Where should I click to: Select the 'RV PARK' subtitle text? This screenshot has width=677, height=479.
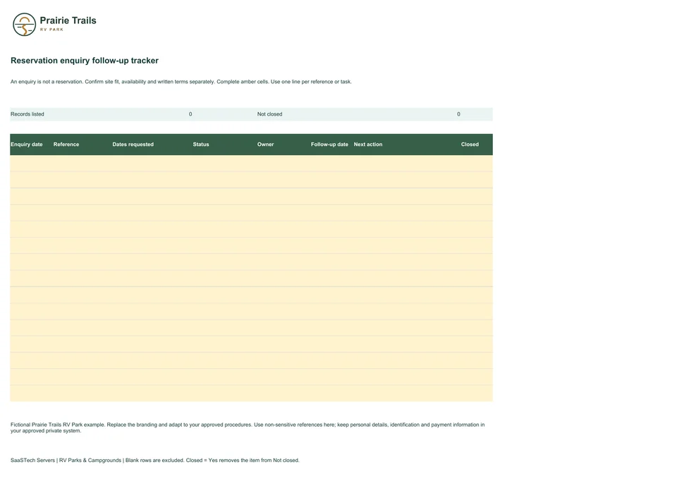click(51, 30)
